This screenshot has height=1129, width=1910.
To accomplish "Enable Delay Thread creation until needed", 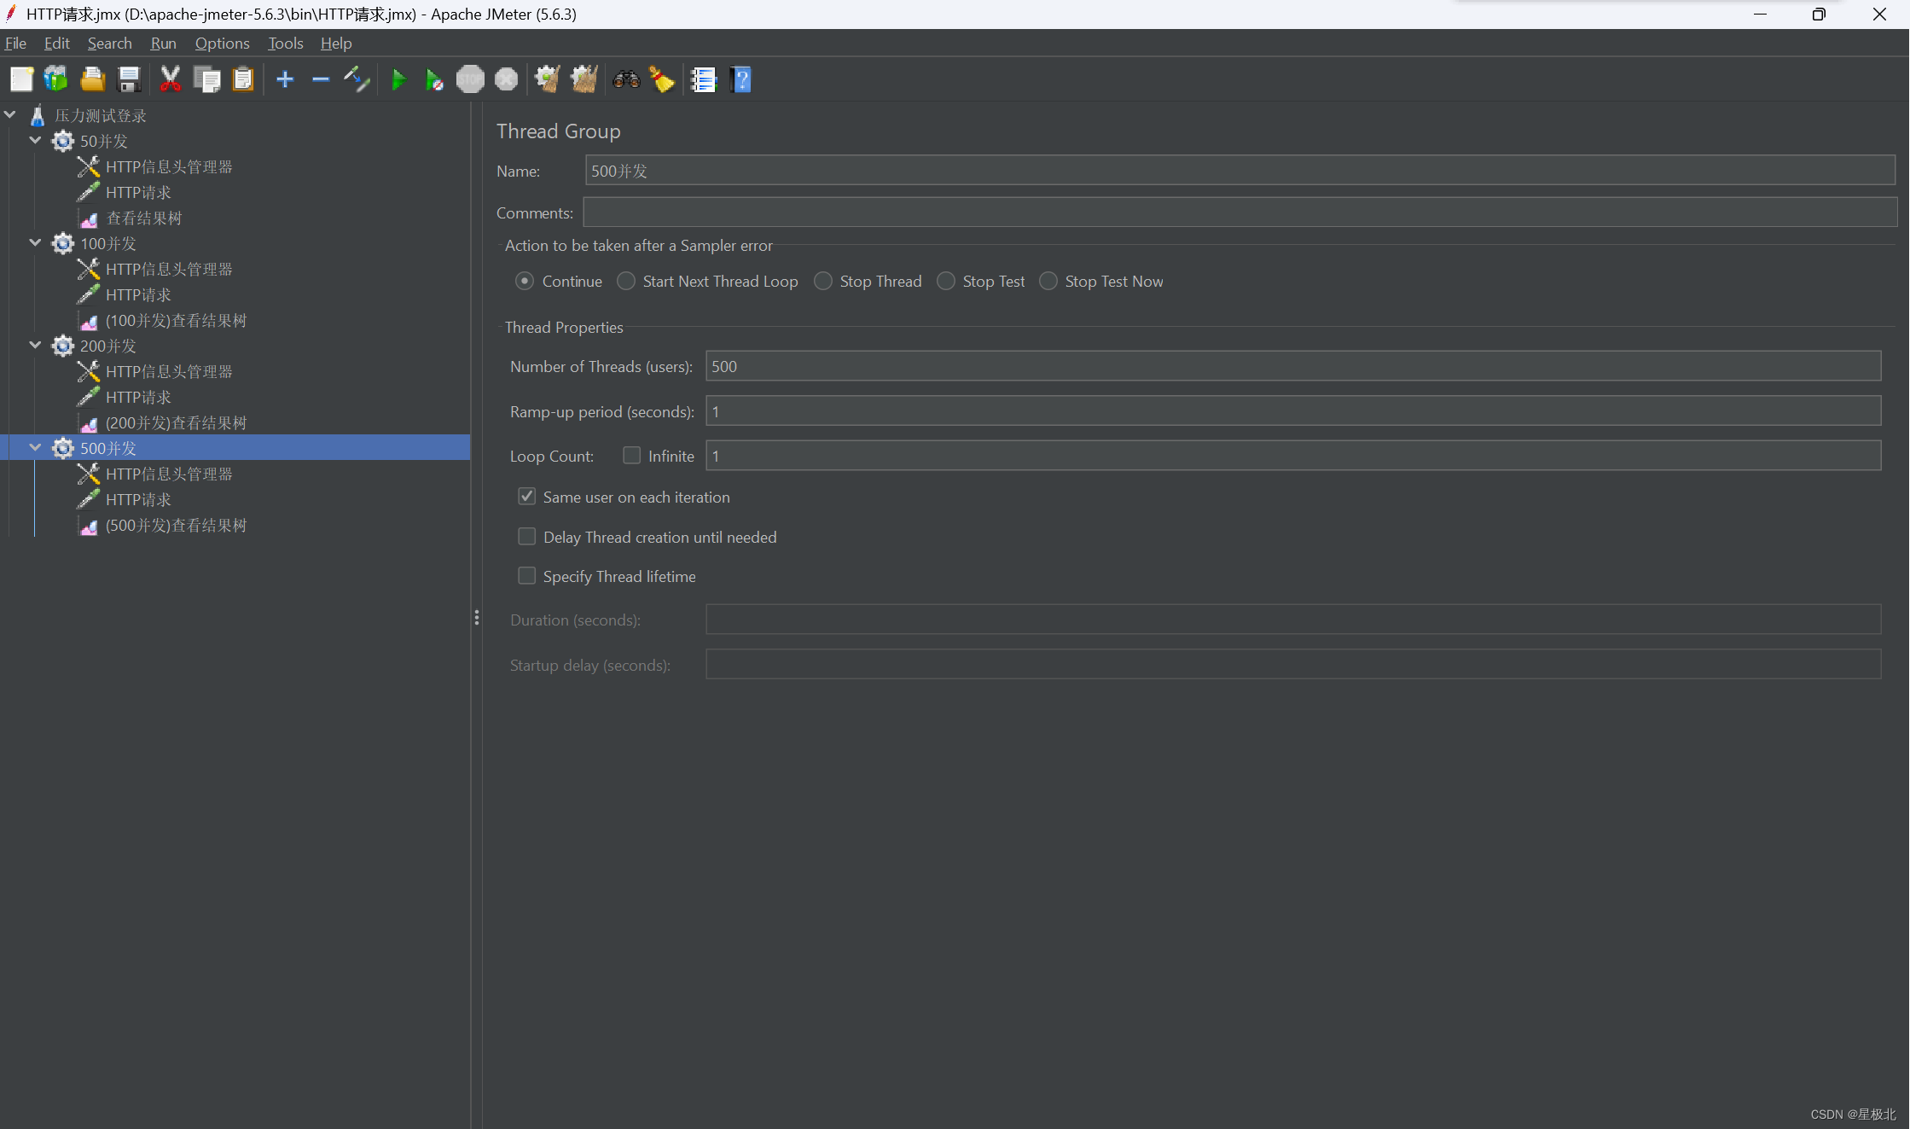I will (x=526, y=536).
